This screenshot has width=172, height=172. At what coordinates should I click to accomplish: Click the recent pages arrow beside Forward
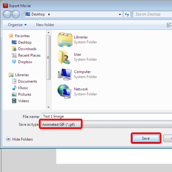tap(22, 14)
